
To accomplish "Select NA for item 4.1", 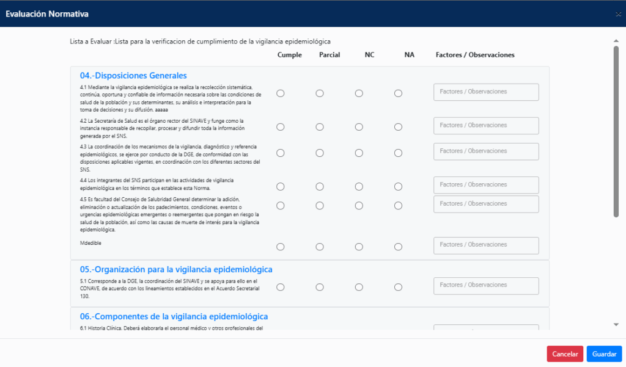I will (398, 93).
